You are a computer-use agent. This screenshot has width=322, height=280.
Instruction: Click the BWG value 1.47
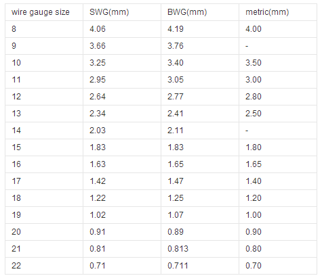pos(176,181)
